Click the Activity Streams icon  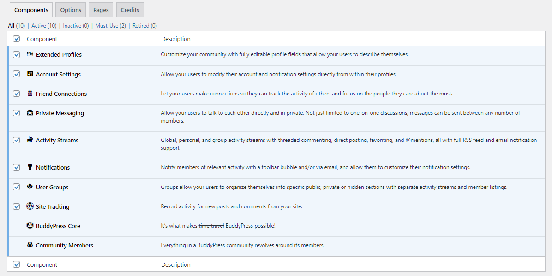[x=30, y=140]
